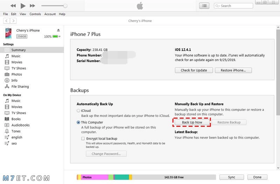Click Restore iPhone... button
Viewport: 280px width, 184px height.
pyautogui.click(x=233, y=71)
